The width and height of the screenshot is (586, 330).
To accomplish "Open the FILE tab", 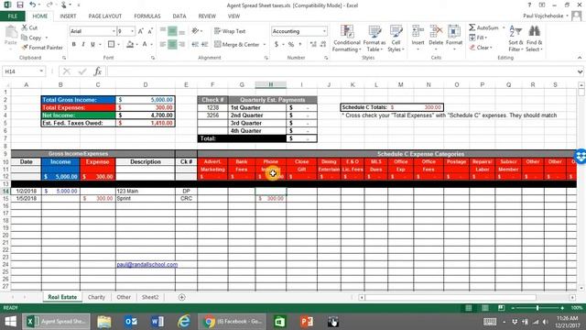I will (12, 16).
